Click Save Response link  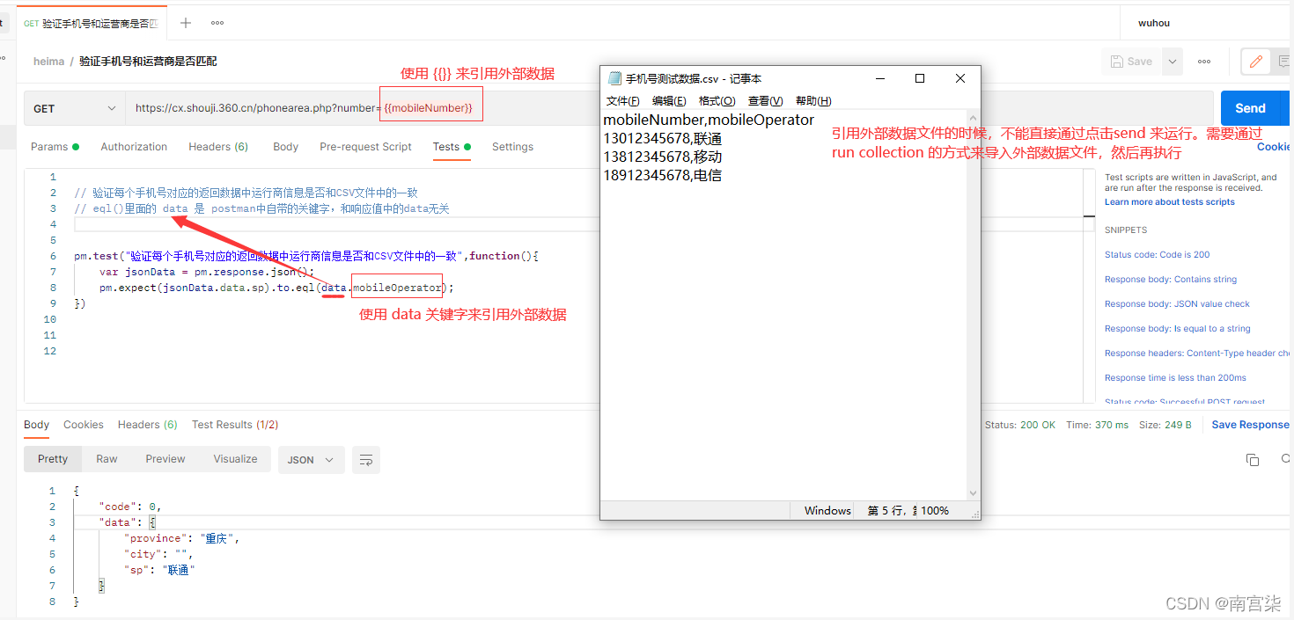tap(1250, 425)
